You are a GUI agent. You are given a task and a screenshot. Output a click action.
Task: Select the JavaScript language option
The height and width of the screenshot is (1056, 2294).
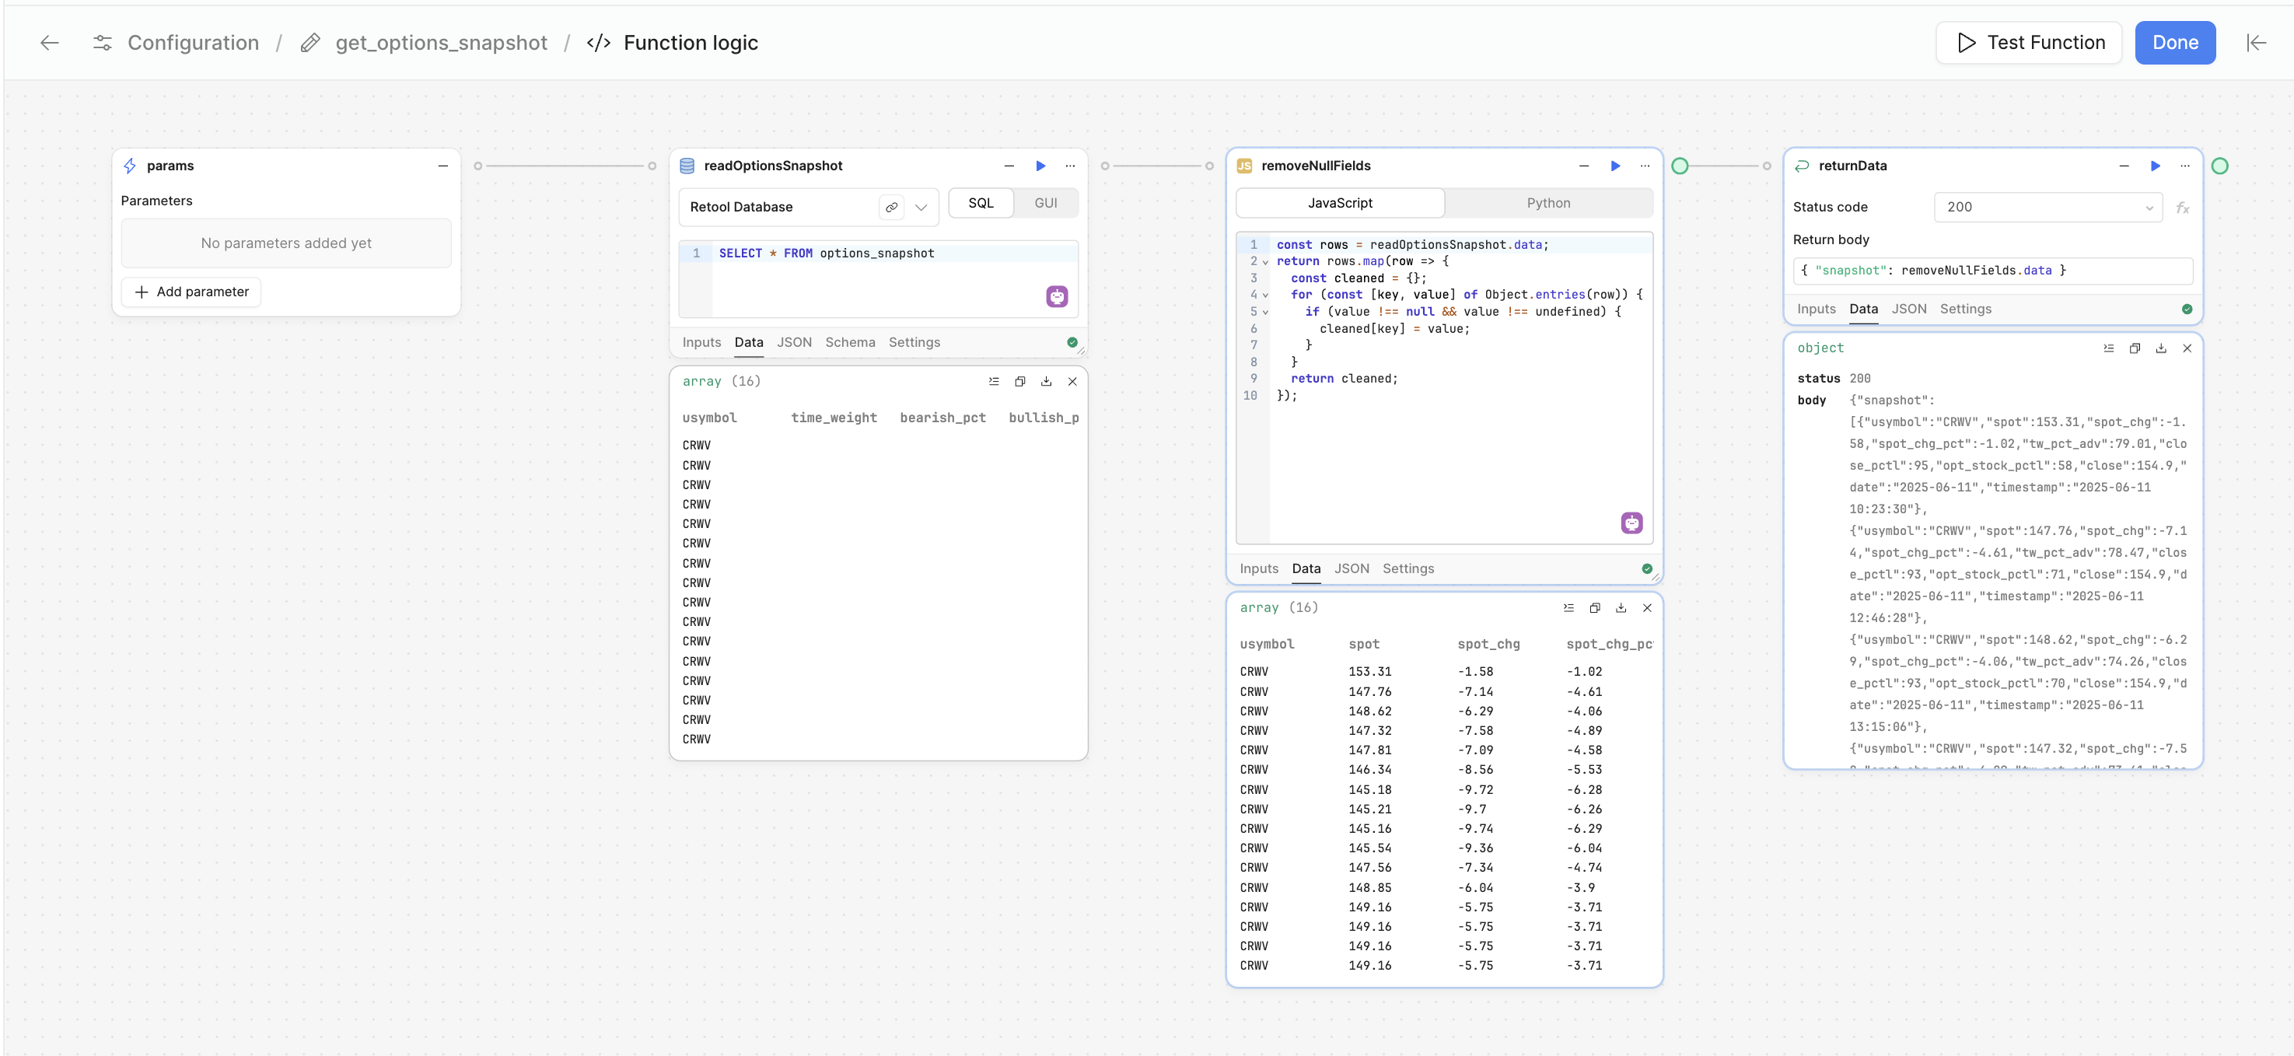pos(1339,203)
